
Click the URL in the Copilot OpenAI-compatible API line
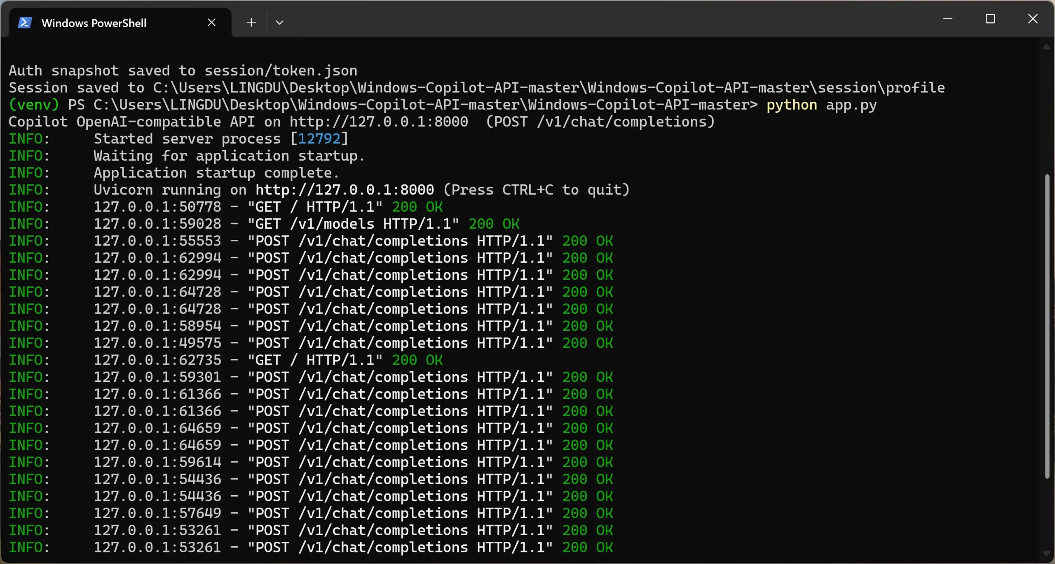tap(379, 122)
